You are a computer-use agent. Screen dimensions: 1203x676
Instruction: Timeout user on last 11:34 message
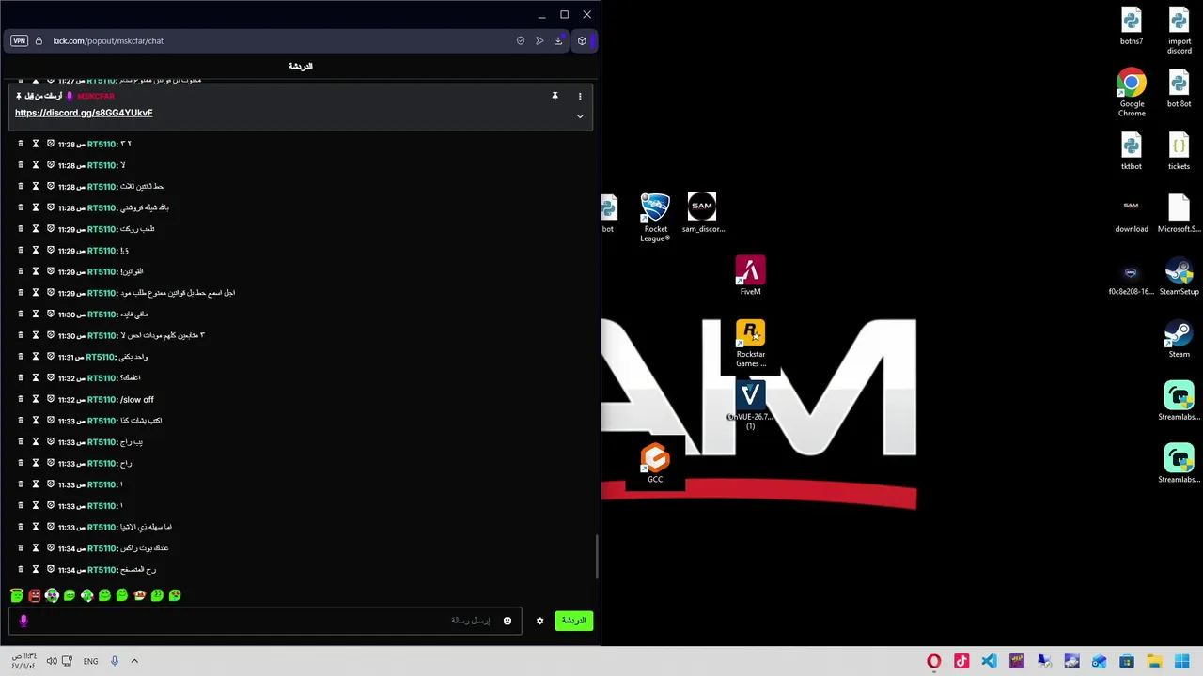[36, 569]
